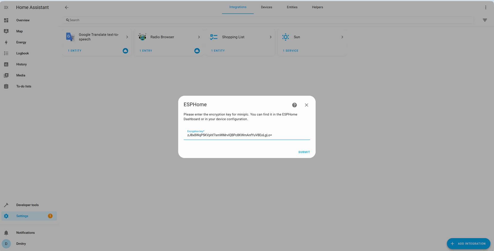Open 1 ENTITY link under Shopping List

tap(218, 51)
